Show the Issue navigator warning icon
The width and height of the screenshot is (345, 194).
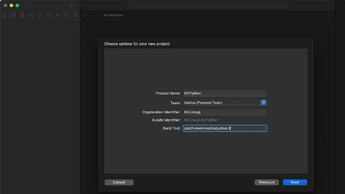pyautogui.click(x=40, y=15)
